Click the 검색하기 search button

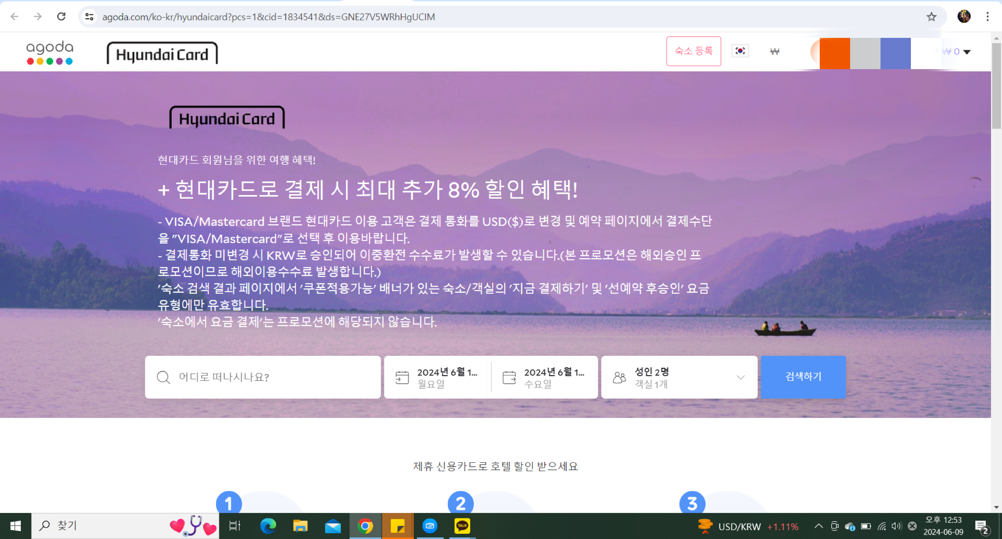point(803,377)
